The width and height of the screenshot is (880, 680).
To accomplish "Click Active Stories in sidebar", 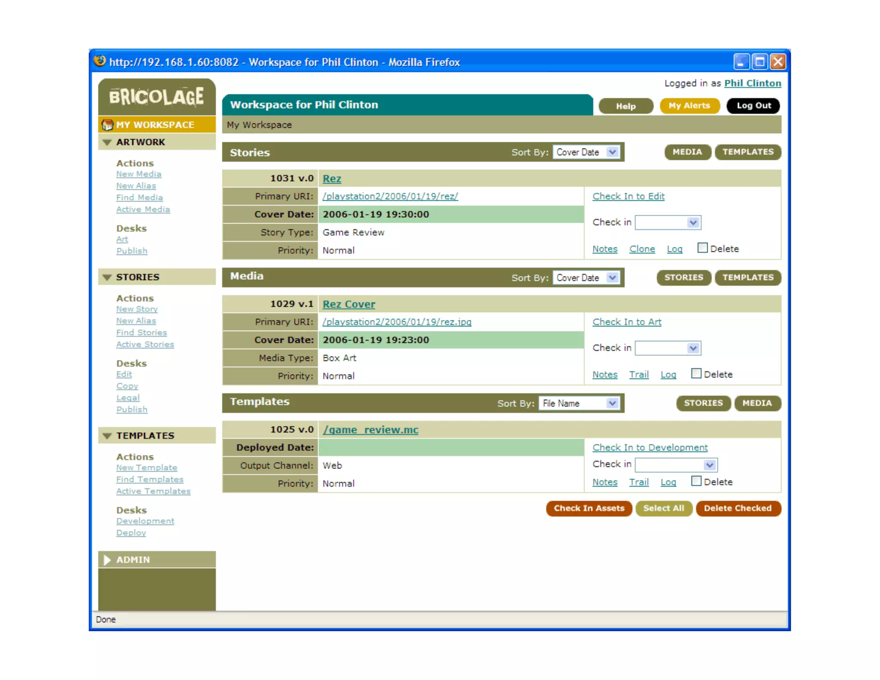I will pyautogui.click(x=145, y=344).
